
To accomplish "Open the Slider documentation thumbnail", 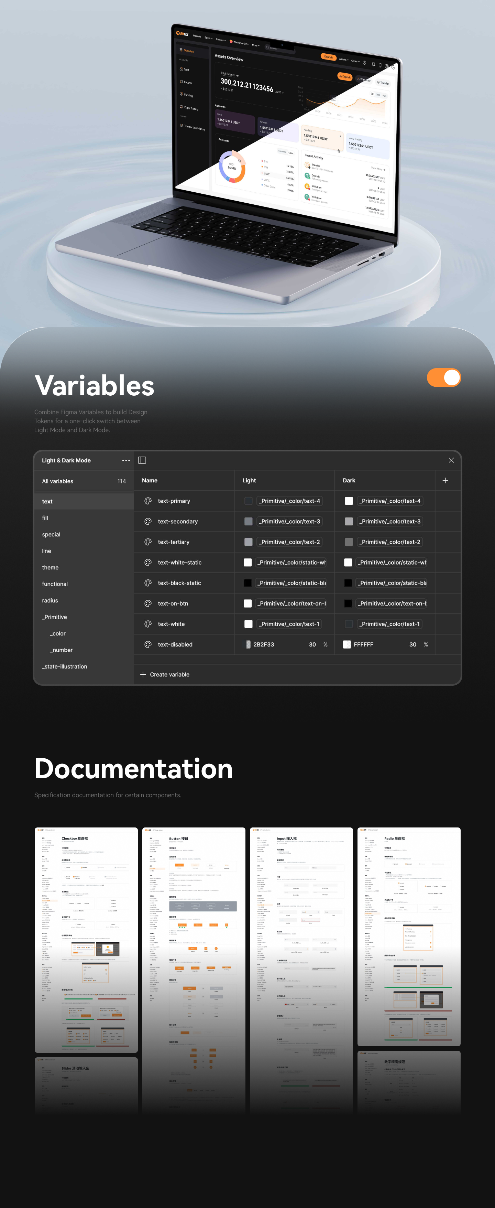I will coord(86,1086).
